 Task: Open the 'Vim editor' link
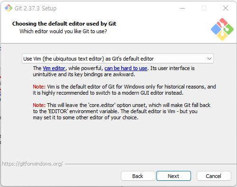[x=54, y=68]
